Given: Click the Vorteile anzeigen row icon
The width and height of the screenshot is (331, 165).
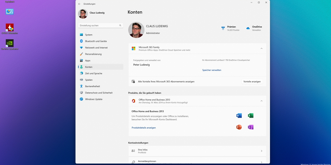Looking at the screenshot, I should [x=133, y=82].
